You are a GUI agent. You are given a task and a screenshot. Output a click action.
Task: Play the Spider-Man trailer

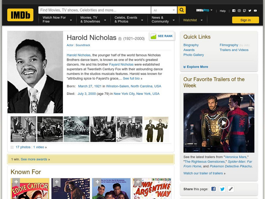point(223,123)
